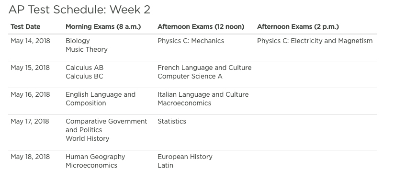Click the Morning Exams (8 a.m.) header
Screen dimensions: 394x182
coord(103,27)
